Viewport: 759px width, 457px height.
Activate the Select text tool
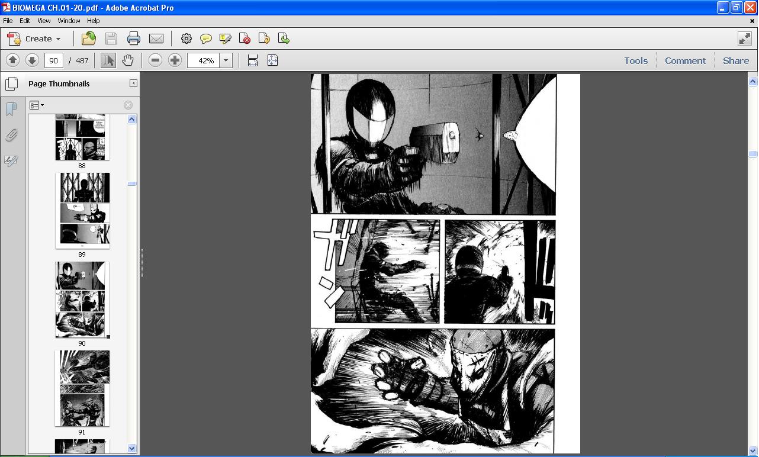pos(108,60)
